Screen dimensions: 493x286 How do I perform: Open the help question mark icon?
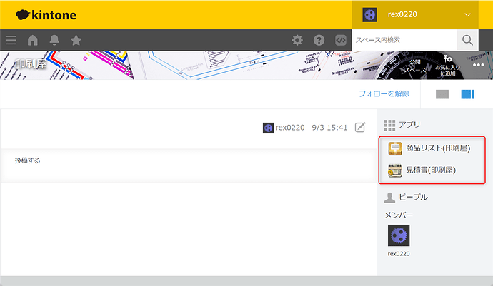click(x=319, y=40)
